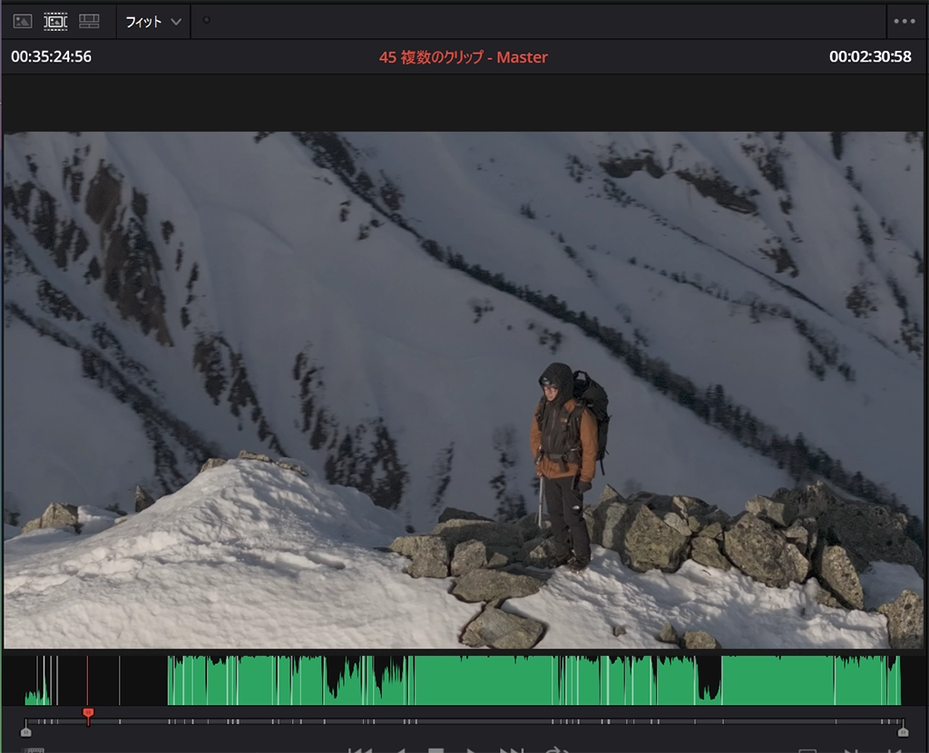Open the three-dot viewer options menu
The image size is (929, 753).
[904, 22]
